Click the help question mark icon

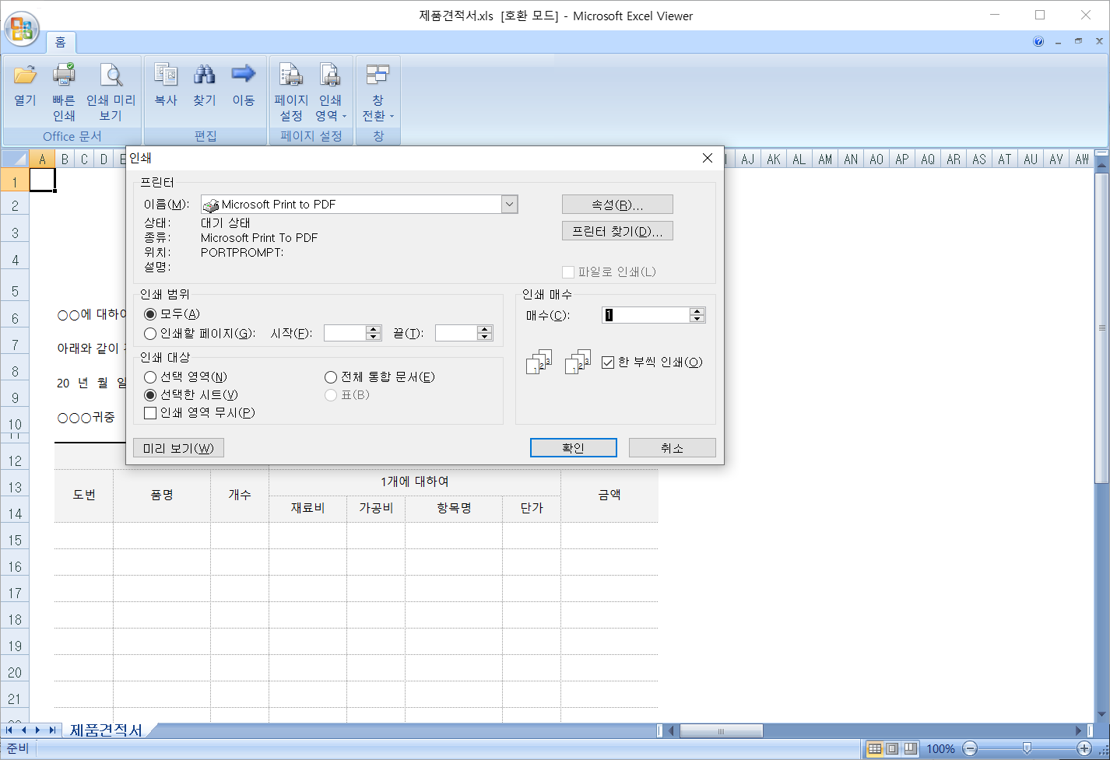1038,41
